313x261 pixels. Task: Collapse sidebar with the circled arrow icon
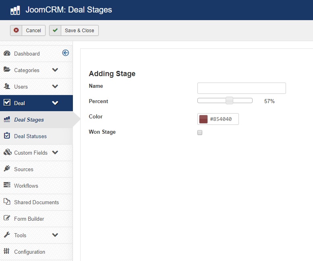[x=66, y=53]
